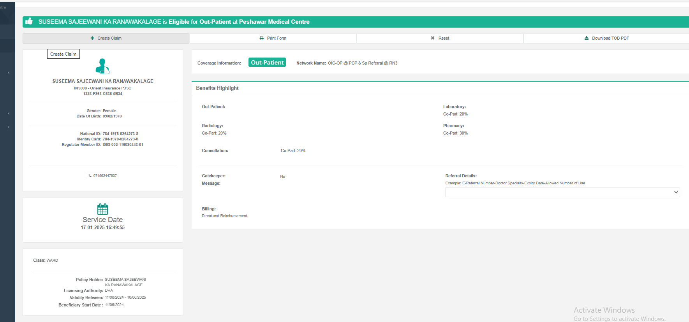Expand the topmost sidebar chevron arrow

coord(9,73)
